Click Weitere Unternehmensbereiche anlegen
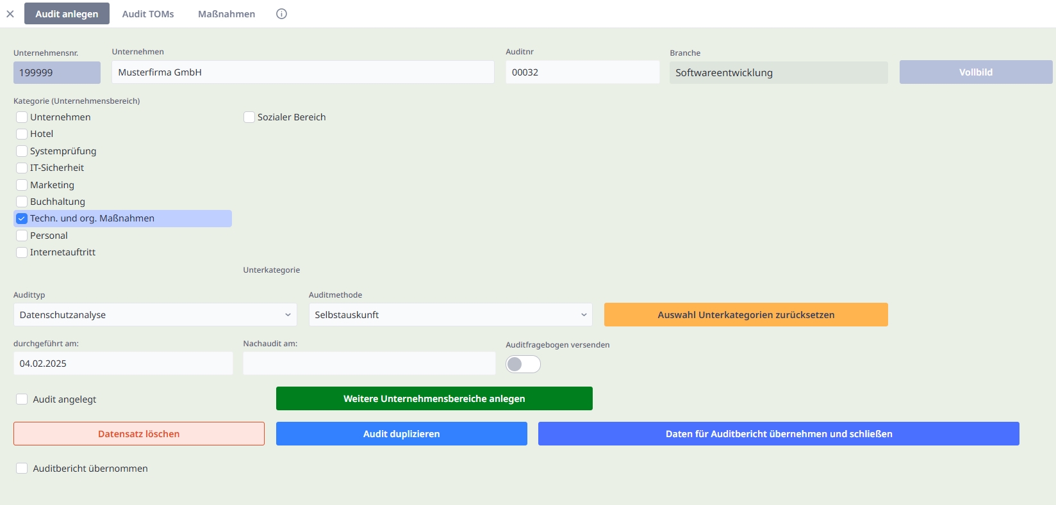Viewport: 1056px width, 505px height. click(x=434, y=399)
